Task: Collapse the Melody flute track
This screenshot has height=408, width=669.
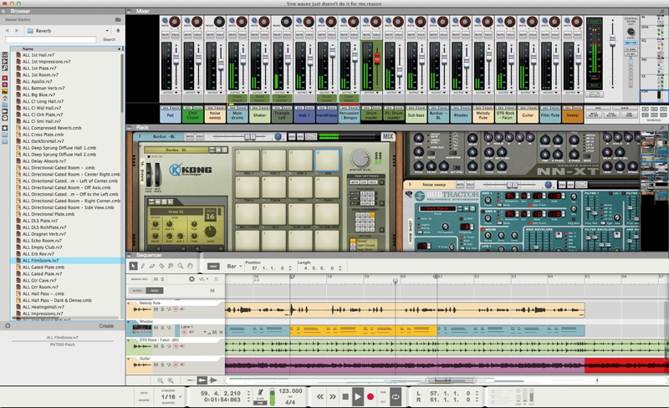Action: [130, 303]
